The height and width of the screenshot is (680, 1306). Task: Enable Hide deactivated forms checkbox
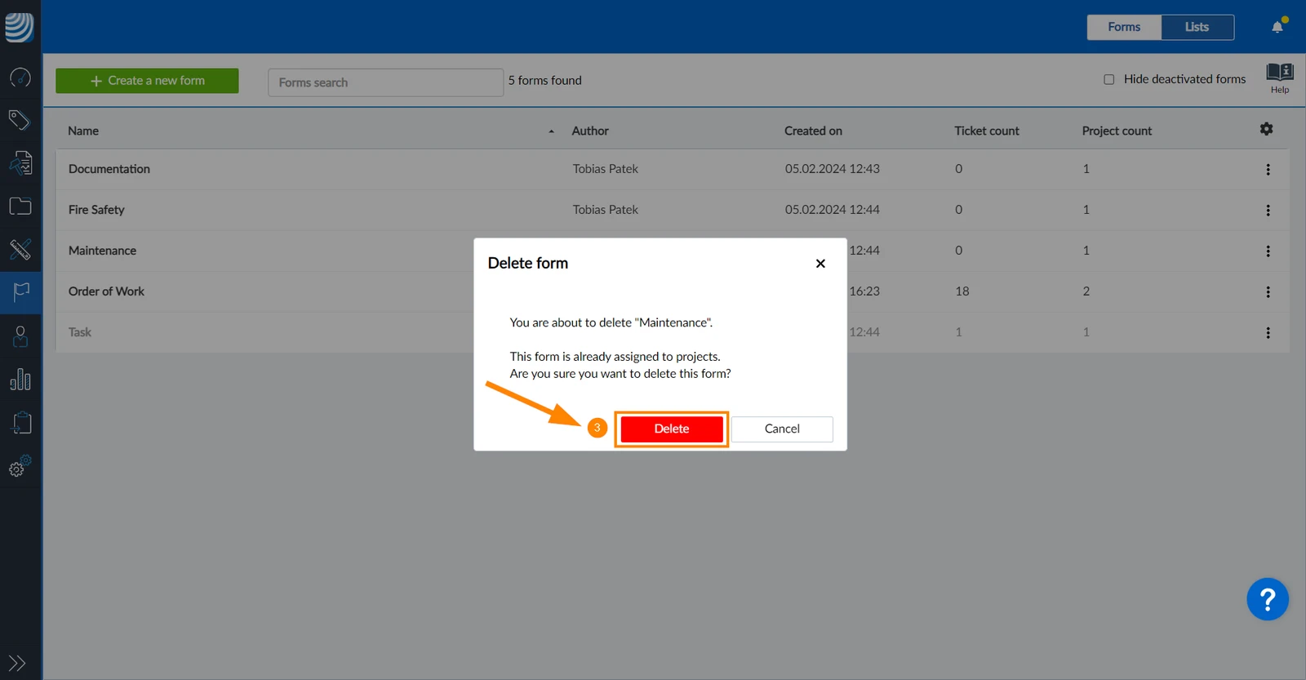point(1108,79)
